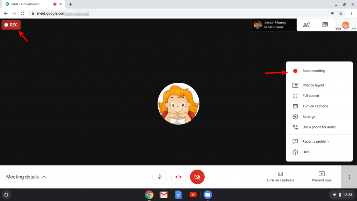357x201 pixels.
Task: Click the phone audio icon
Action: (x=295, y=127)
